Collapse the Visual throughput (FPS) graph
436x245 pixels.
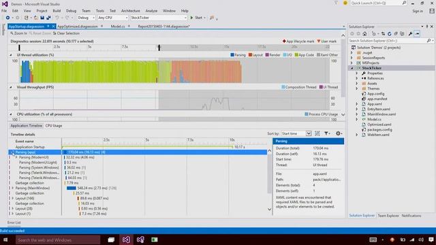tap(11, 87)
